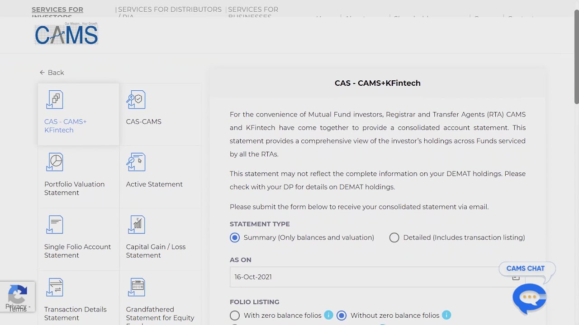Viewport: 579px width, 325px height.
Task: Open the Services for Investors tab
Action: tap(57, 13)
